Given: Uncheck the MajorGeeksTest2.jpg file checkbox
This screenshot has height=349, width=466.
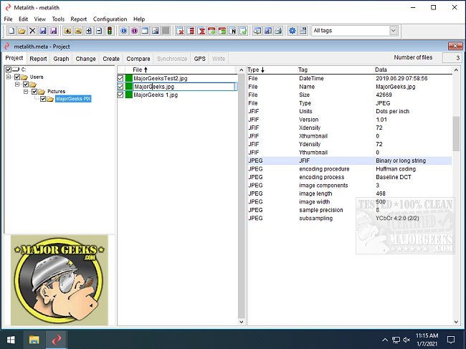Looking at the screenshot, I should pos(120,77).
